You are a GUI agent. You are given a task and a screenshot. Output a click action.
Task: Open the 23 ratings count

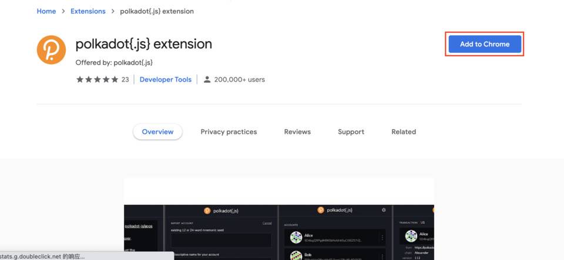pos(125,79)
